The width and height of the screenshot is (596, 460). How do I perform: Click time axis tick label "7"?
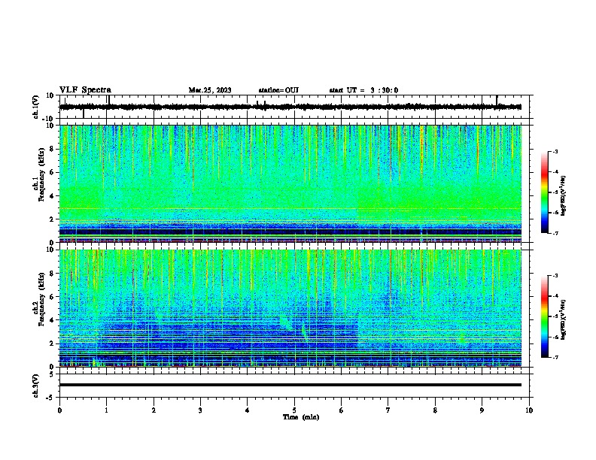point(388,410)
